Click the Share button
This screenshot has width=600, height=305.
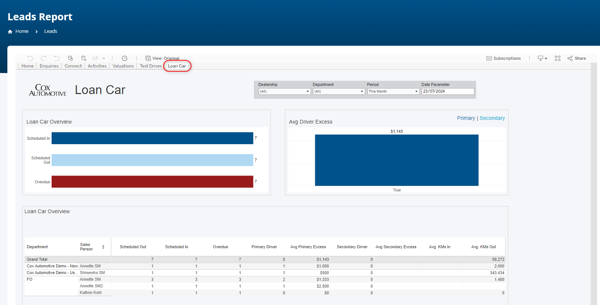(x=577, y=58)
